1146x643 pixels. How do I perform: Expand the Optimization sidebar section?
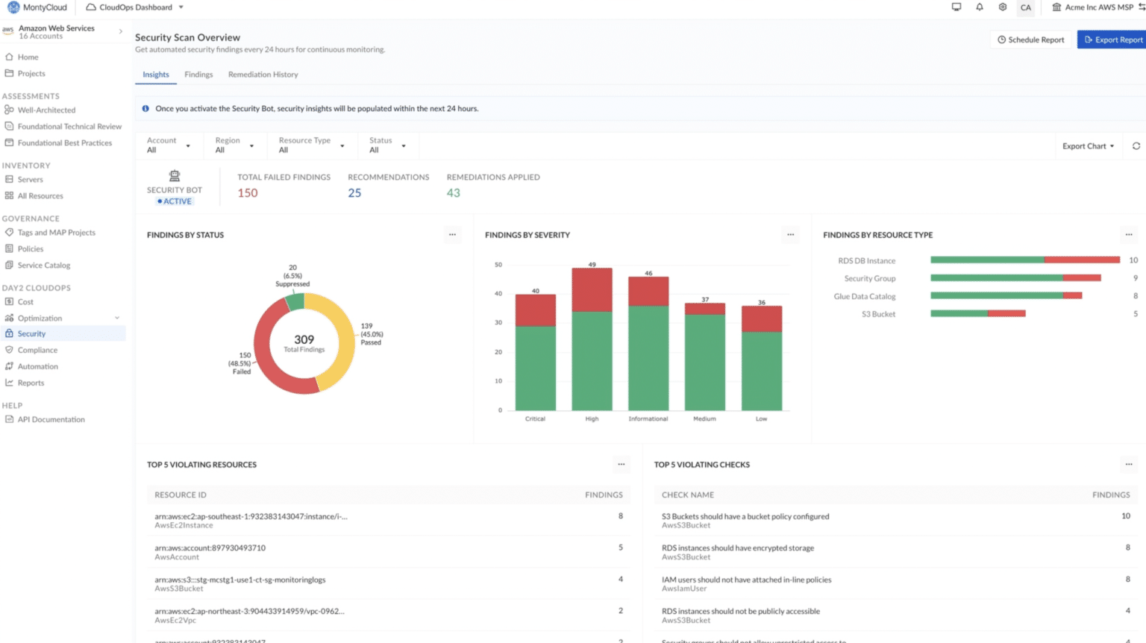[117, 319]
